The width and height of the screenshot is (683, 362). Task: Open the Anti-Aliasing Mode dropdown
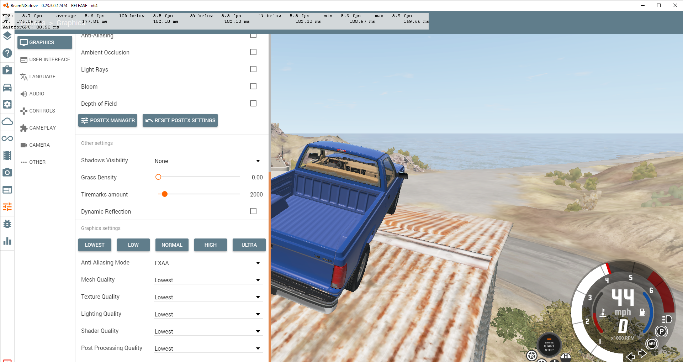click(x=208, y=263)
